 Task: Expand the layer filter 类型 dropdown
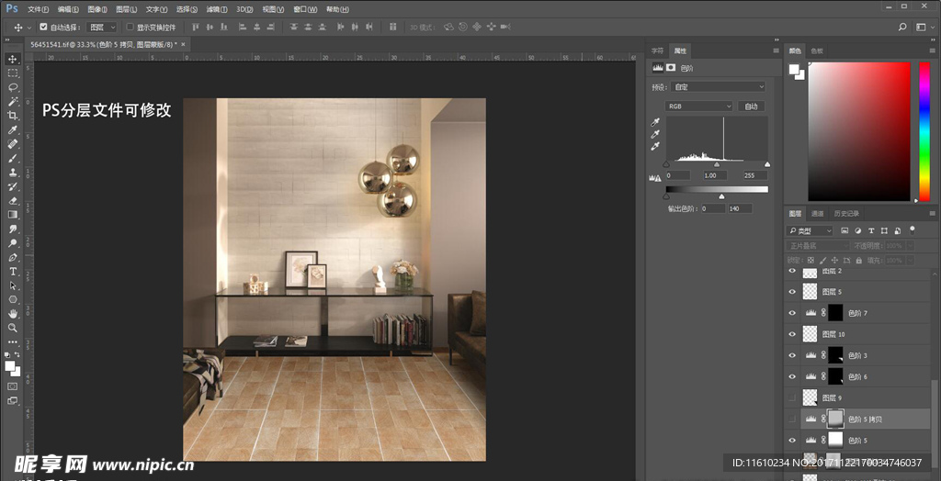810,230
